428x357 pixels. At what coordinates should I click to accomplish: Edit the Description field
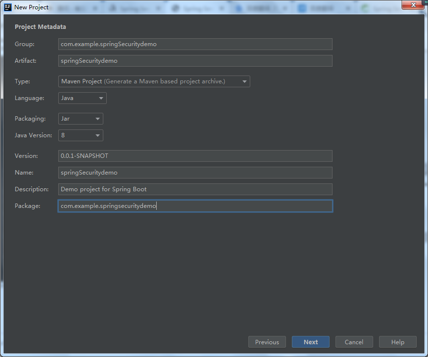coord(195,189)
